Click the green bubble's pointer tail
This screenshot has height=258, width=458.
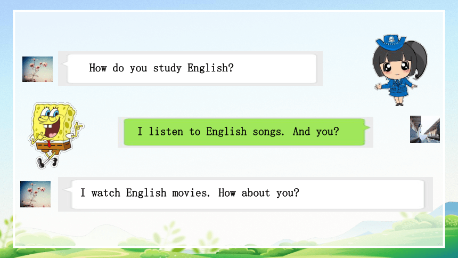(367, 127)
